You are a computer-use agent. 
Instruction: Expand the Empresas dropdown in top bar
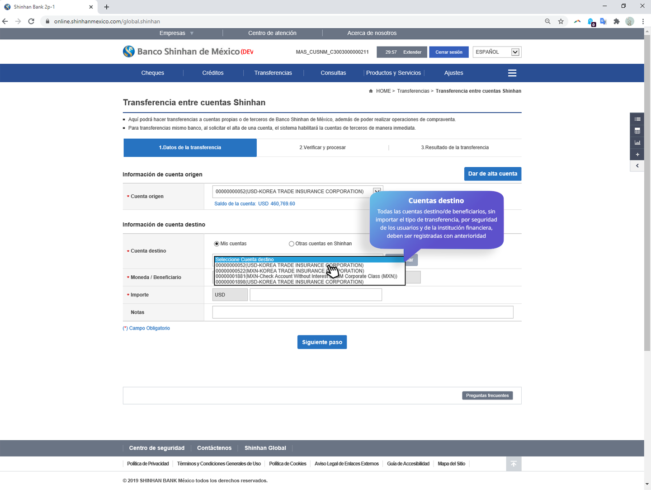[x=177, y=33]
